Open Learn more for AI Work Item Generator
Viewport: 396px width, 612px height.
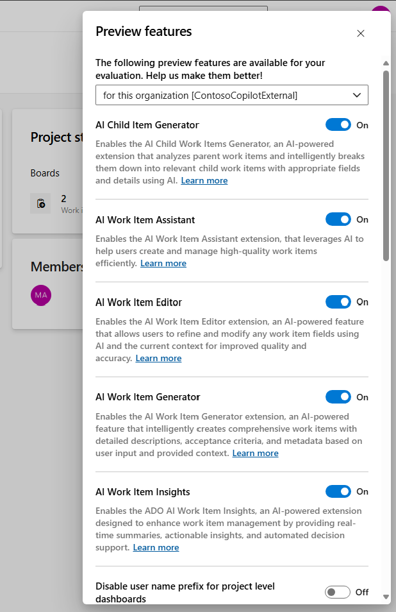tap(255, 453)
